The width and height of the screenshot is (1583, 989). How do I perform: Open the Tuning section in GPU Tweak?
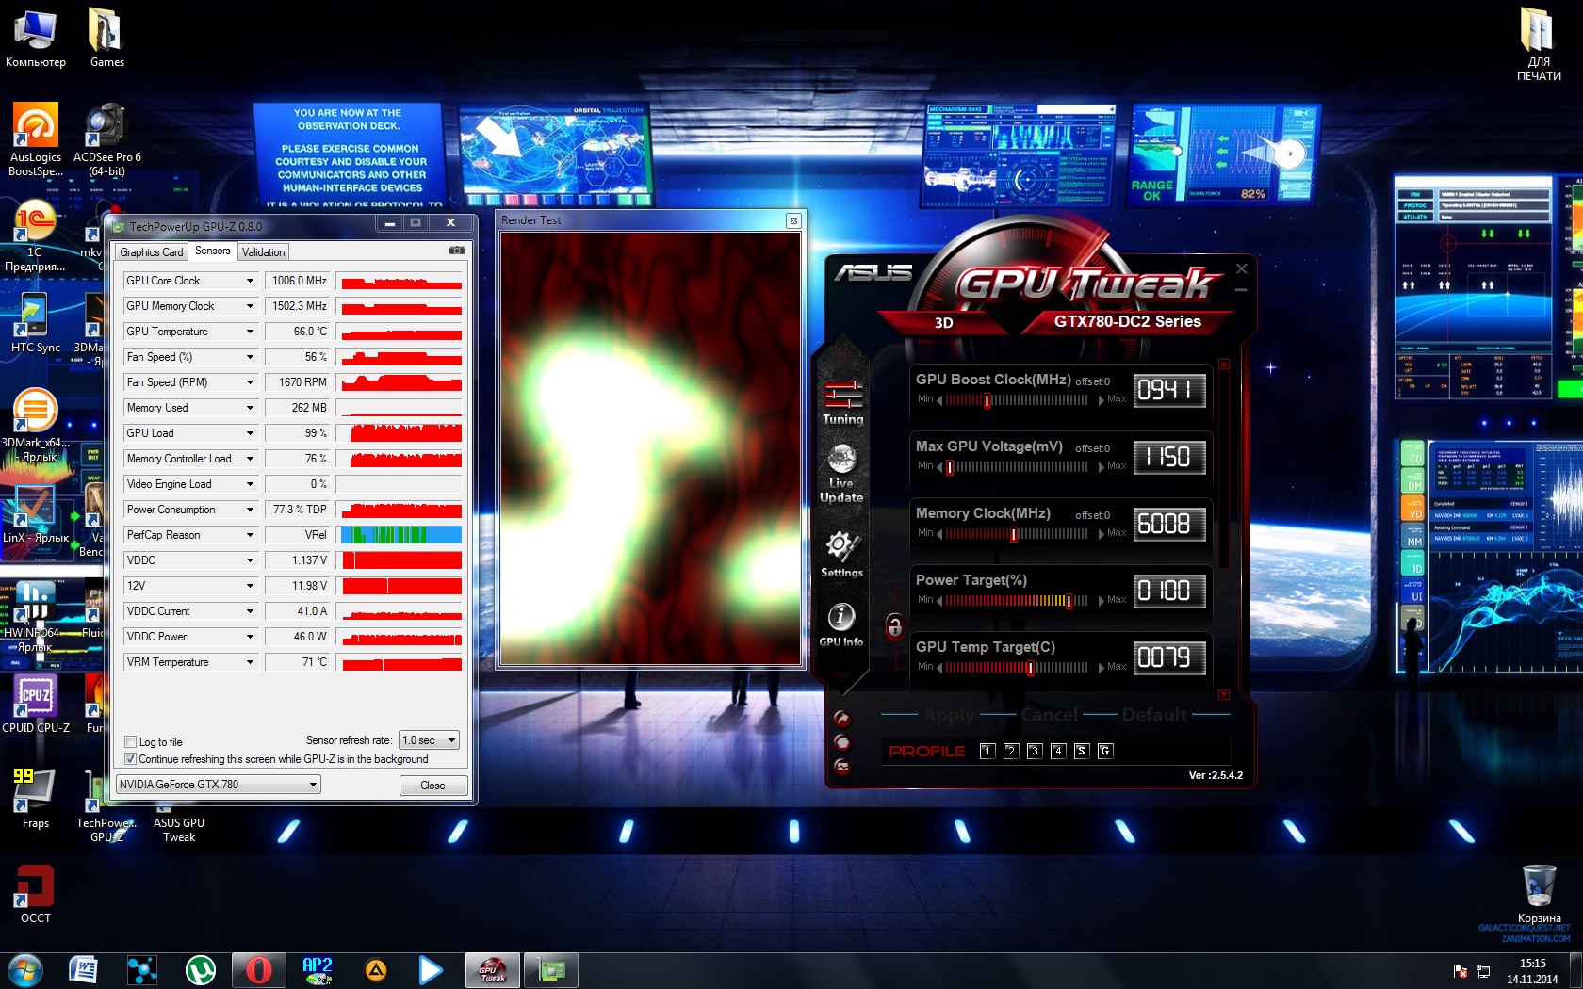point(842,402)
